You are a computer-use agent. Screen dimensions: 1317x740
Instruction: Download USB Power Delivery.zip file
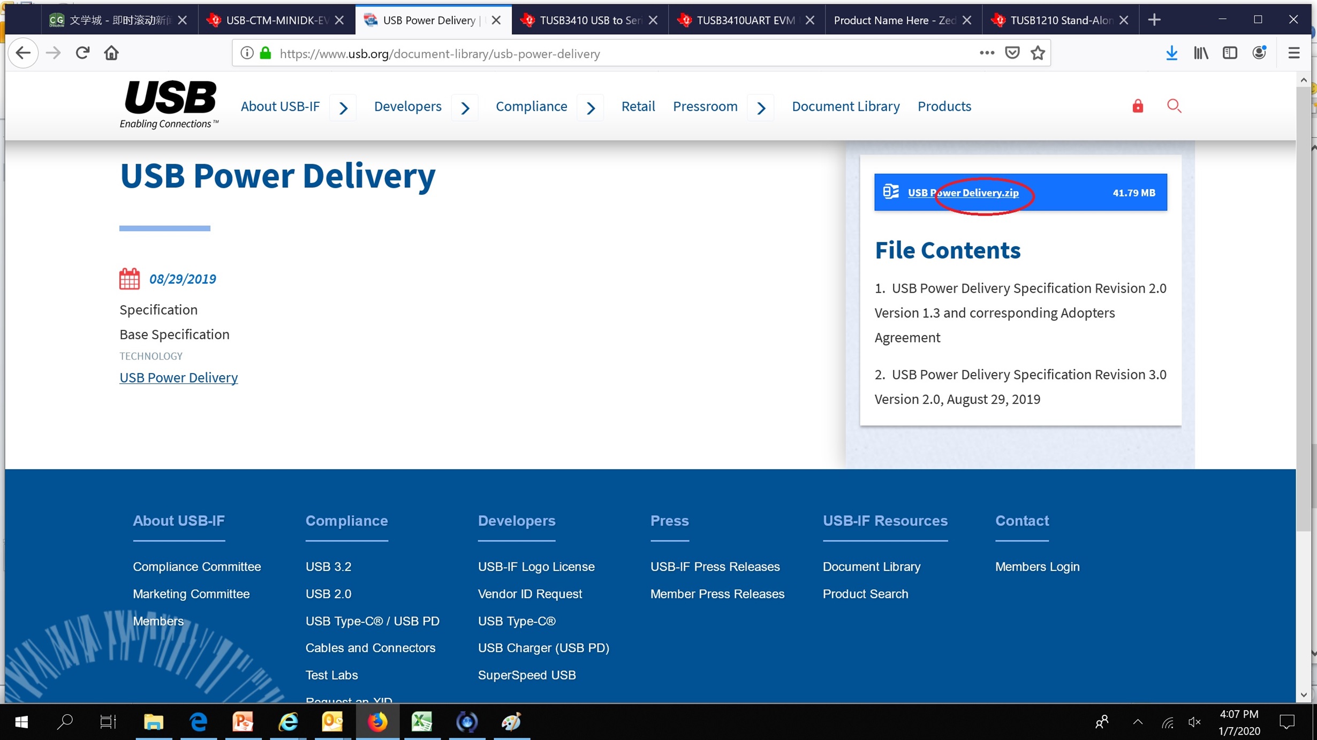click(963, 192)
